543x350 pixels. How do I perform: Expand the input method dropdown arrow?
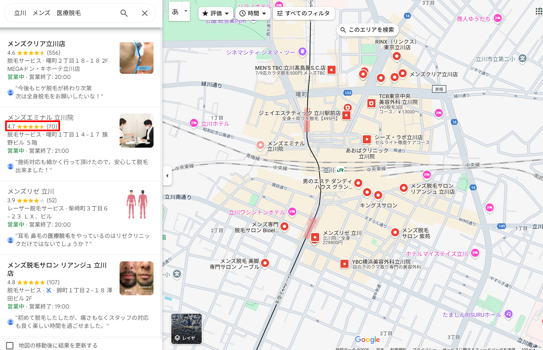point(186,11)
